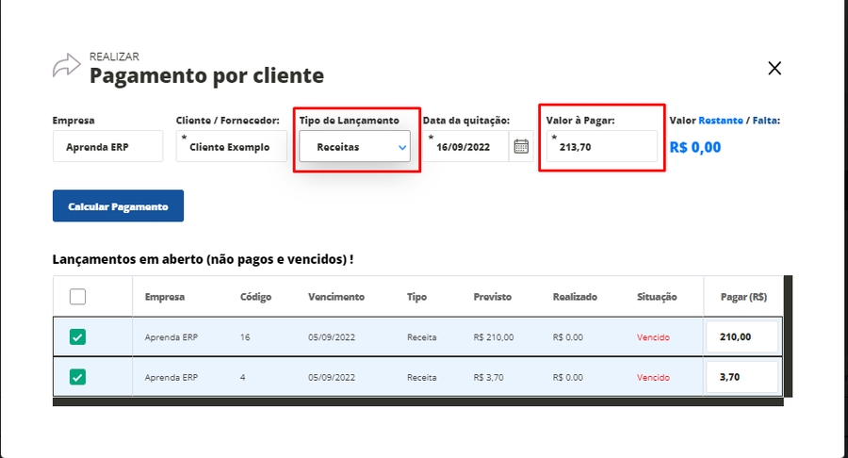848x458 pixels.
Task: Uncheck the checkbox for código 4 row
Action: (x=78, y=377)
